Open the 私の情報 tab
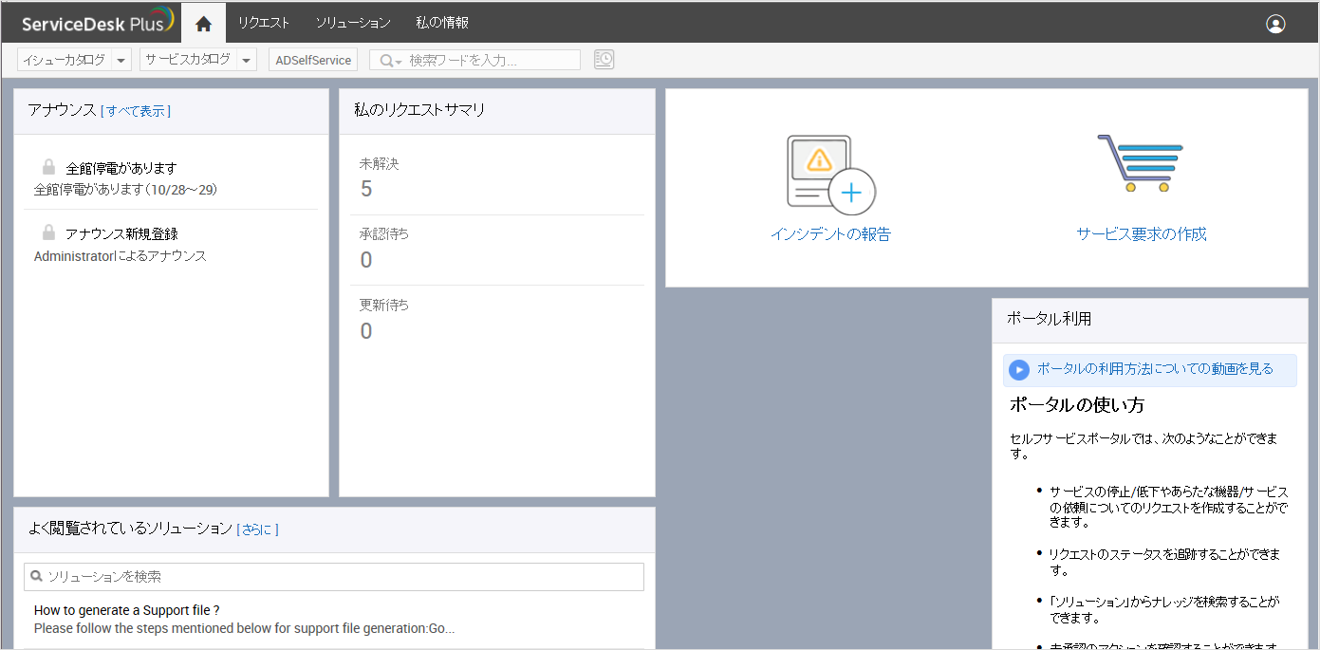This screenshot has width=1320, height=650. click(442, 23)
